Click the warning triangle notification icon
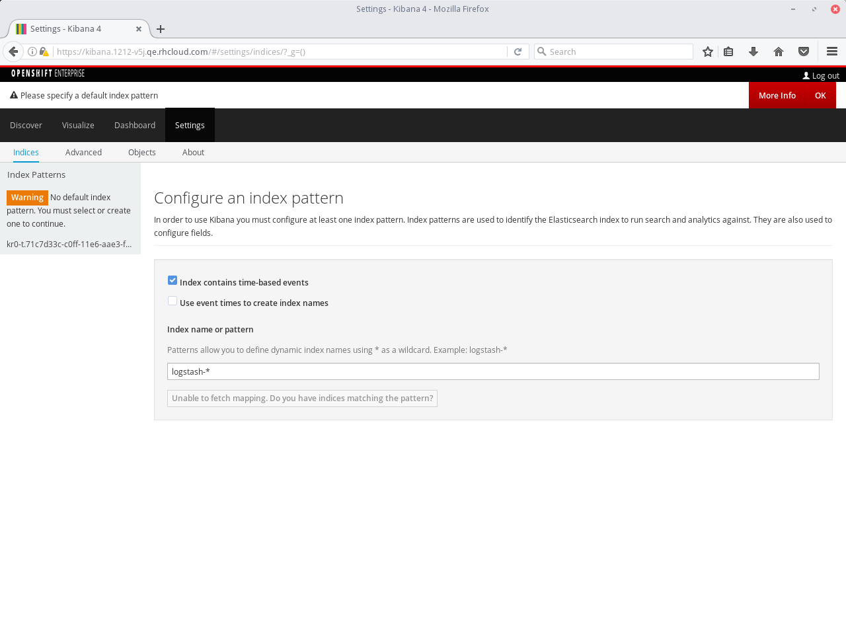This screenshot has height=643, width=846. 14,95
